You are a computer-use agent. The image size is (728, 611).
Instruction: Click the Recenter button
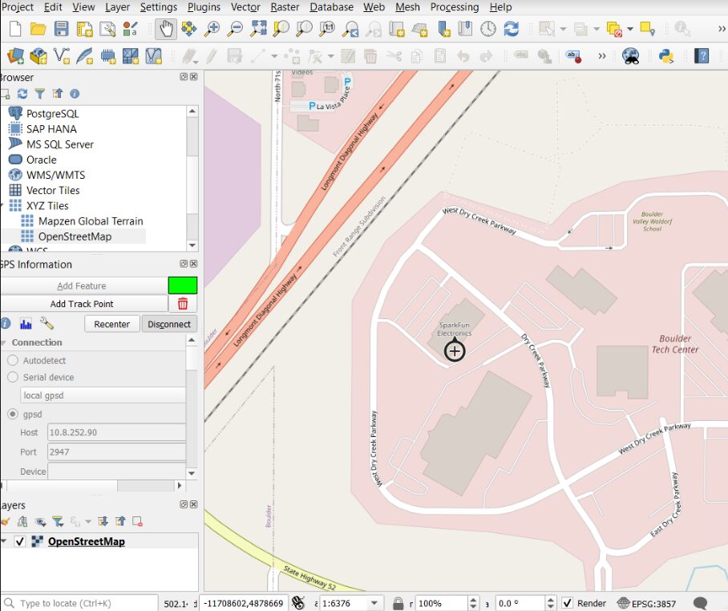[x=112, y=324]
